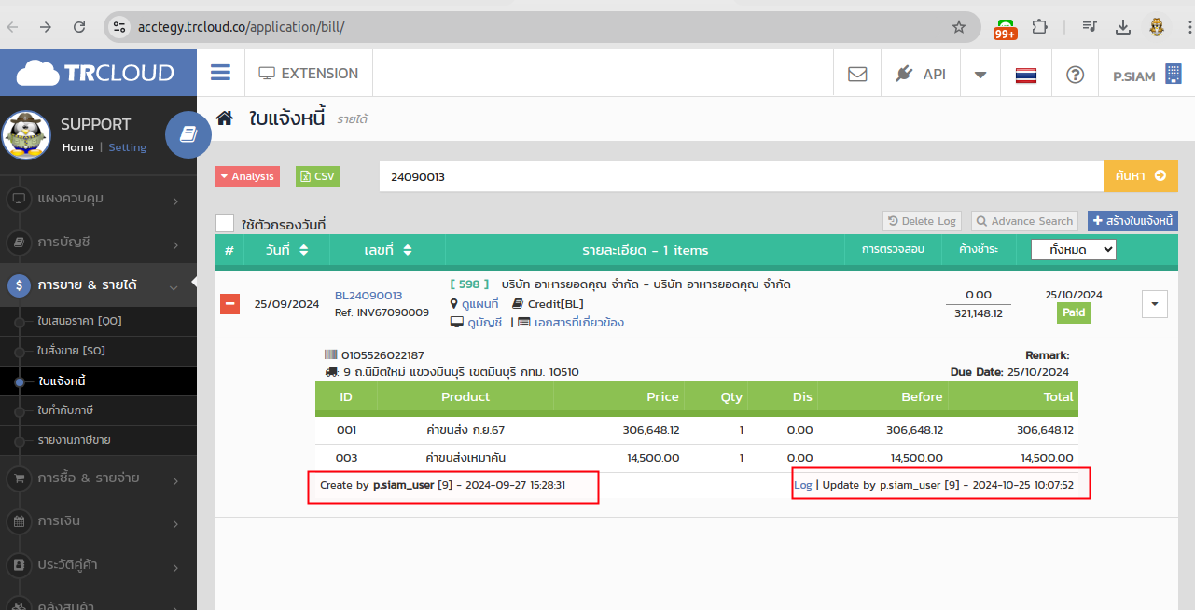Open ใบเสนอราคา [QO] submenu item
1195x610 pixels.
80,321
